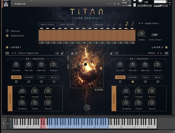Click global randomize circle below blend pad

pyautogui.click(x=87, y=108)
